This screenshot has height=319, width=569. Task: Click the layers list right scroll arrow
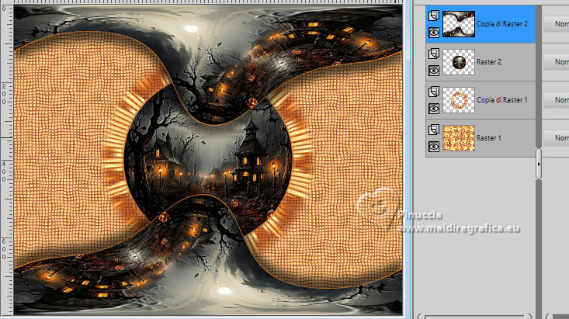pyautogui.click(x=531, y=317)
